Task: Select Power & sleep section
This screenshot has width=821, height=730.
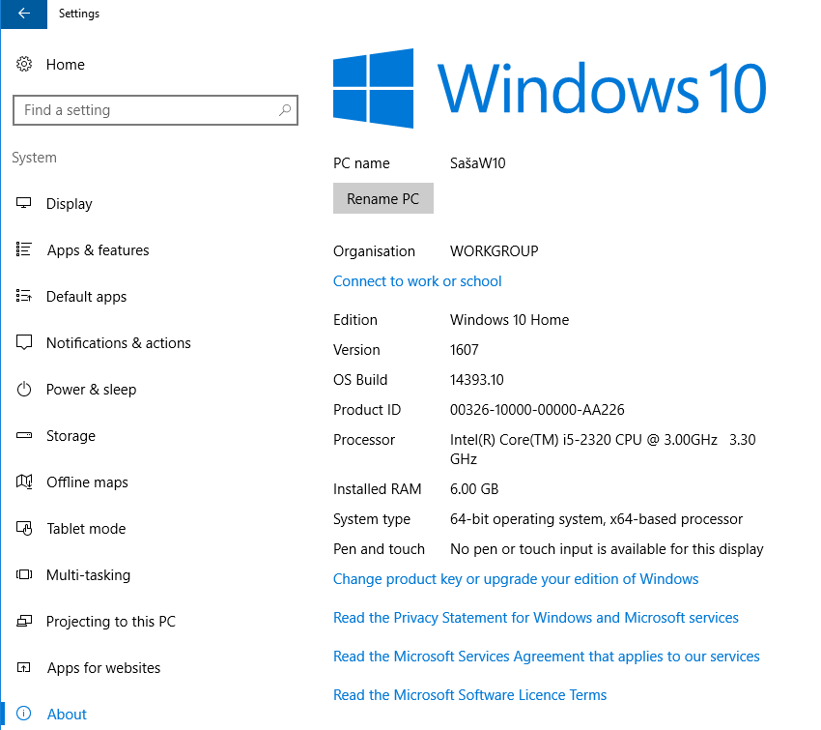Action: point(91,390)
